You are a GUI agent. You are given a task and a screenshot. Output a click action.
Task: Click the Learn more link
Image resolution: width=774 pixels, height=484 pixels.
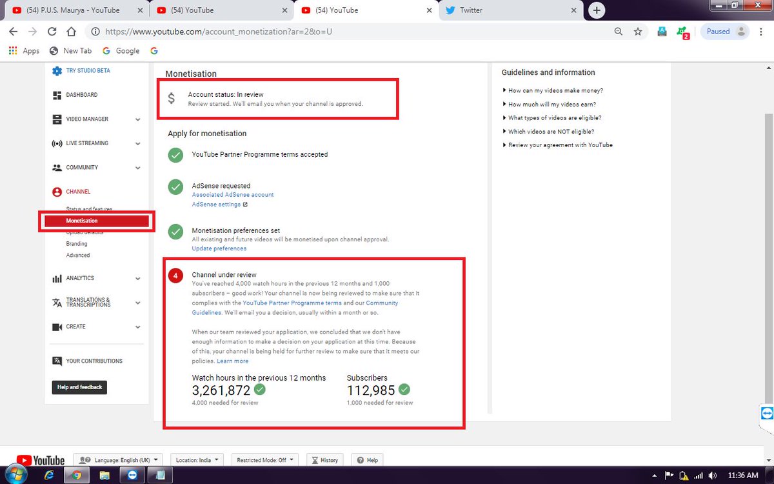[233, 361]
